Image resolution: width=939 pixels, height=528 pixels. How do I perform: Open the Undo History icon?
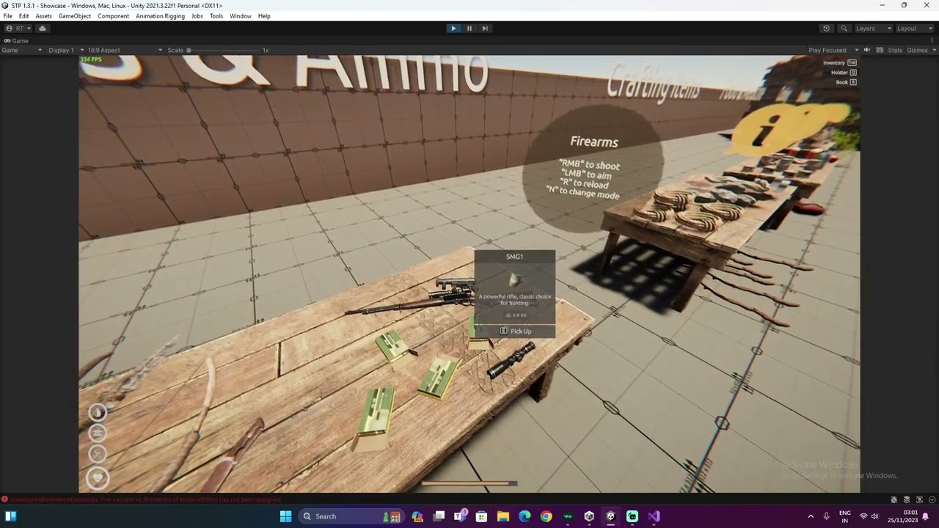click(826, 29)
